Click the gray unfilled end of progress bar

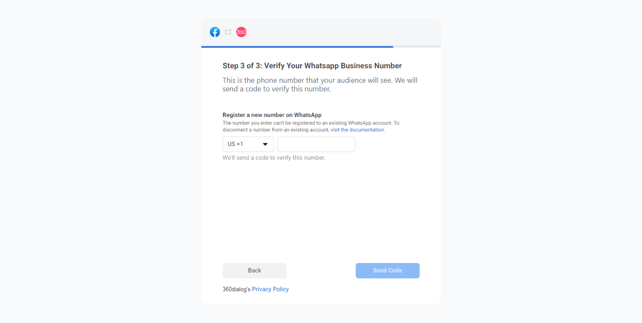coord(417,47)
